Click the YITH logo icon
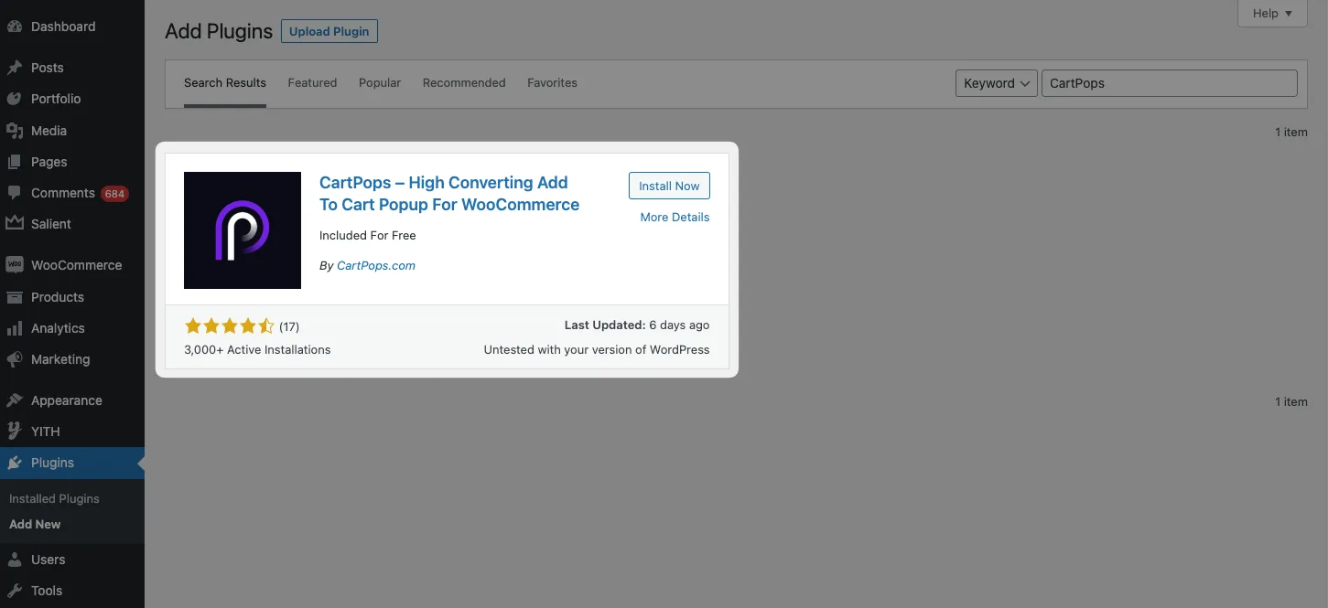The height and width of the screenshot is (608, 1328). tap(15, 432)
